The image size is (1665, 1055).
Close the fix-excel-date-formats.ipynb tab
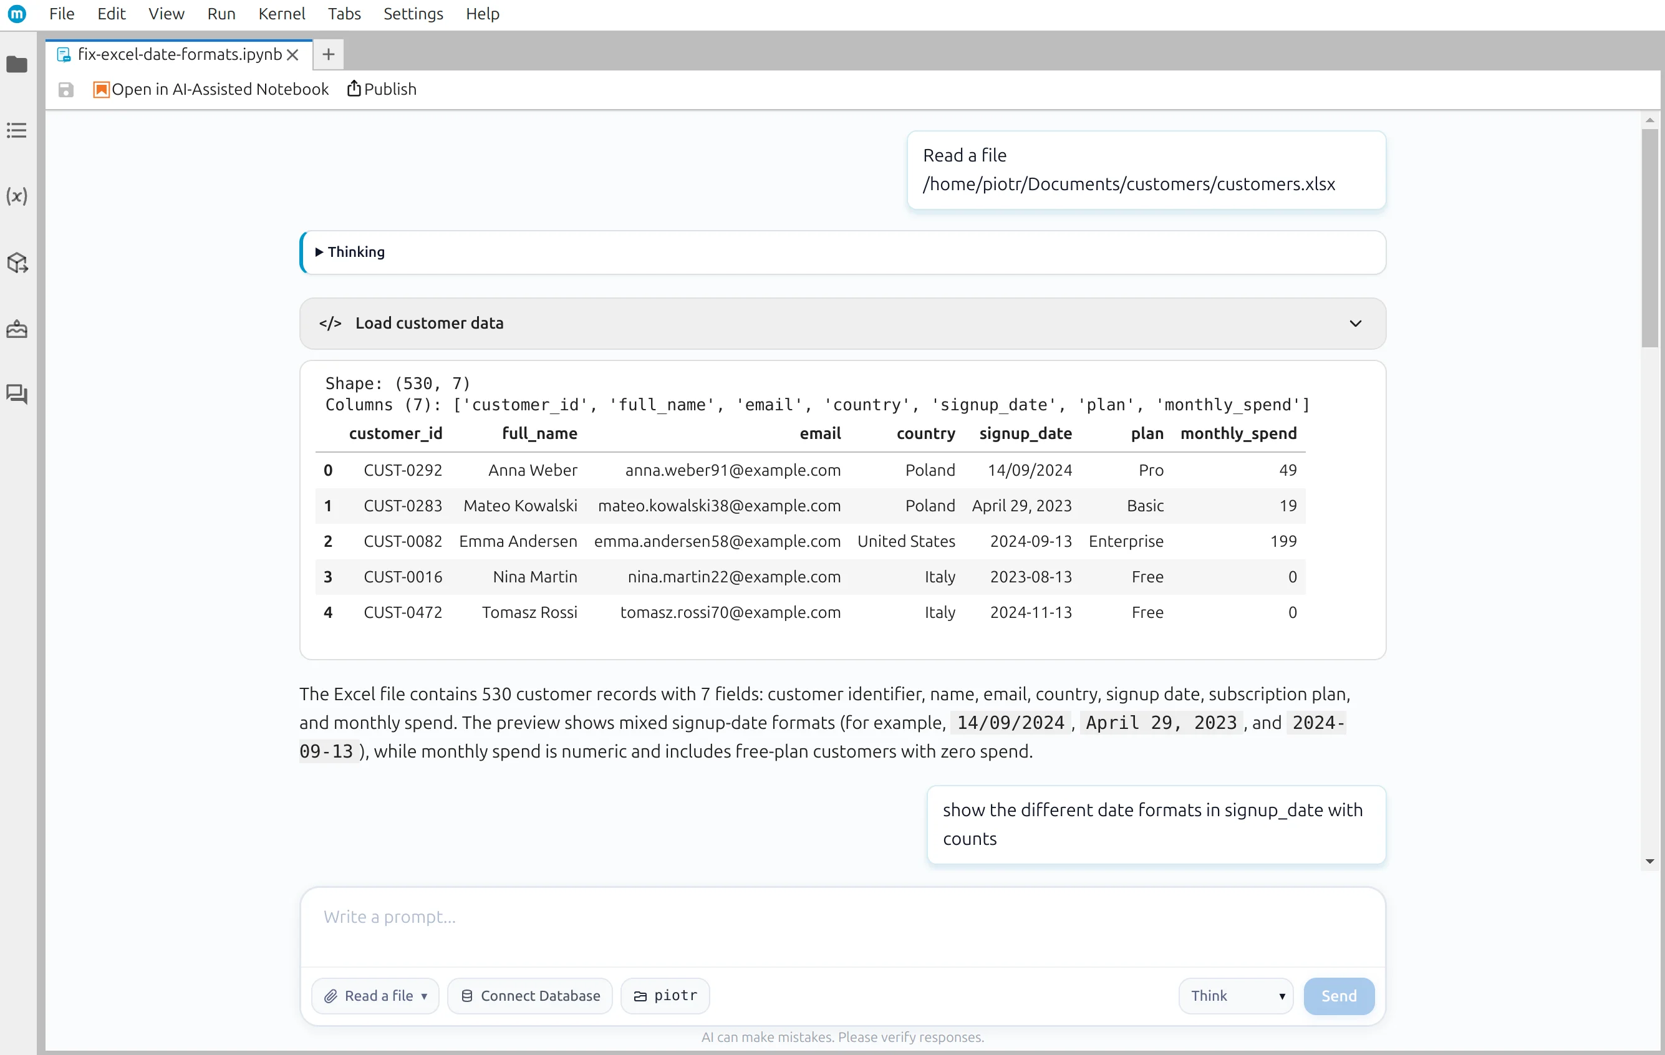[292, 55]
